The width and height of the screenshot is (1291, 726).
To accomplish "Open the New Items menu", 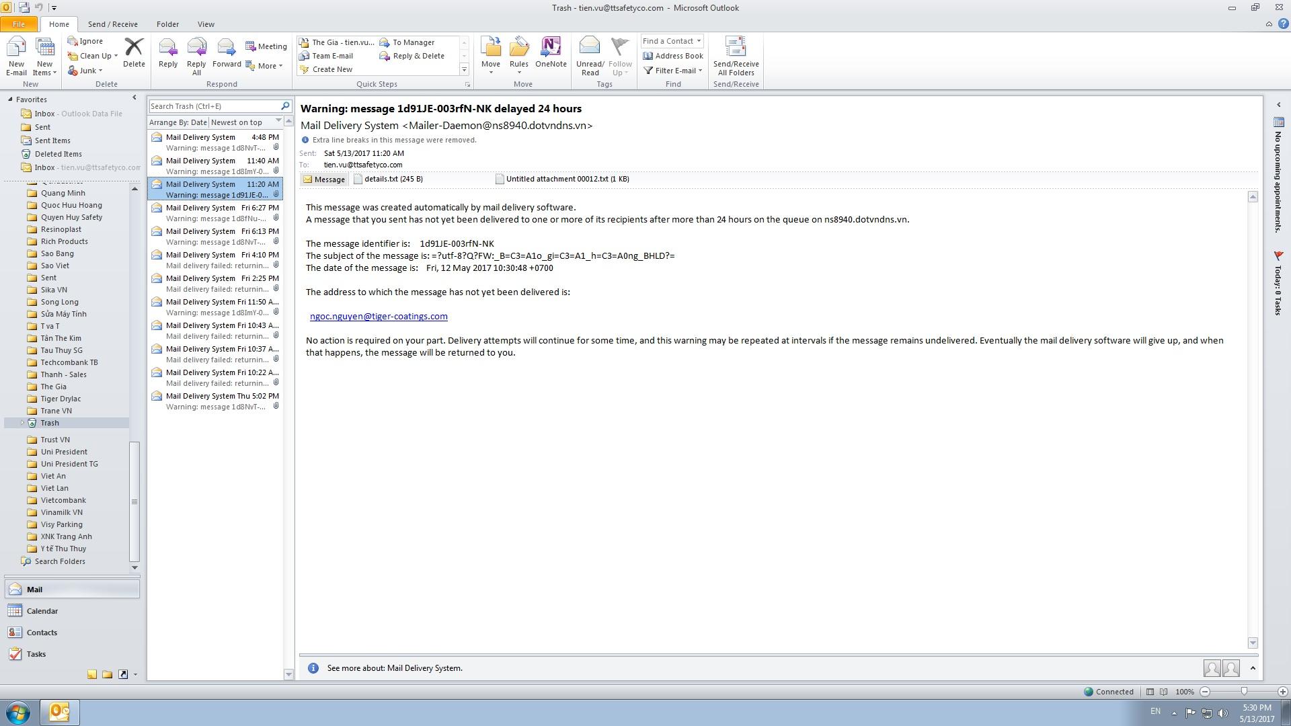I will click(x=44, y=57).
